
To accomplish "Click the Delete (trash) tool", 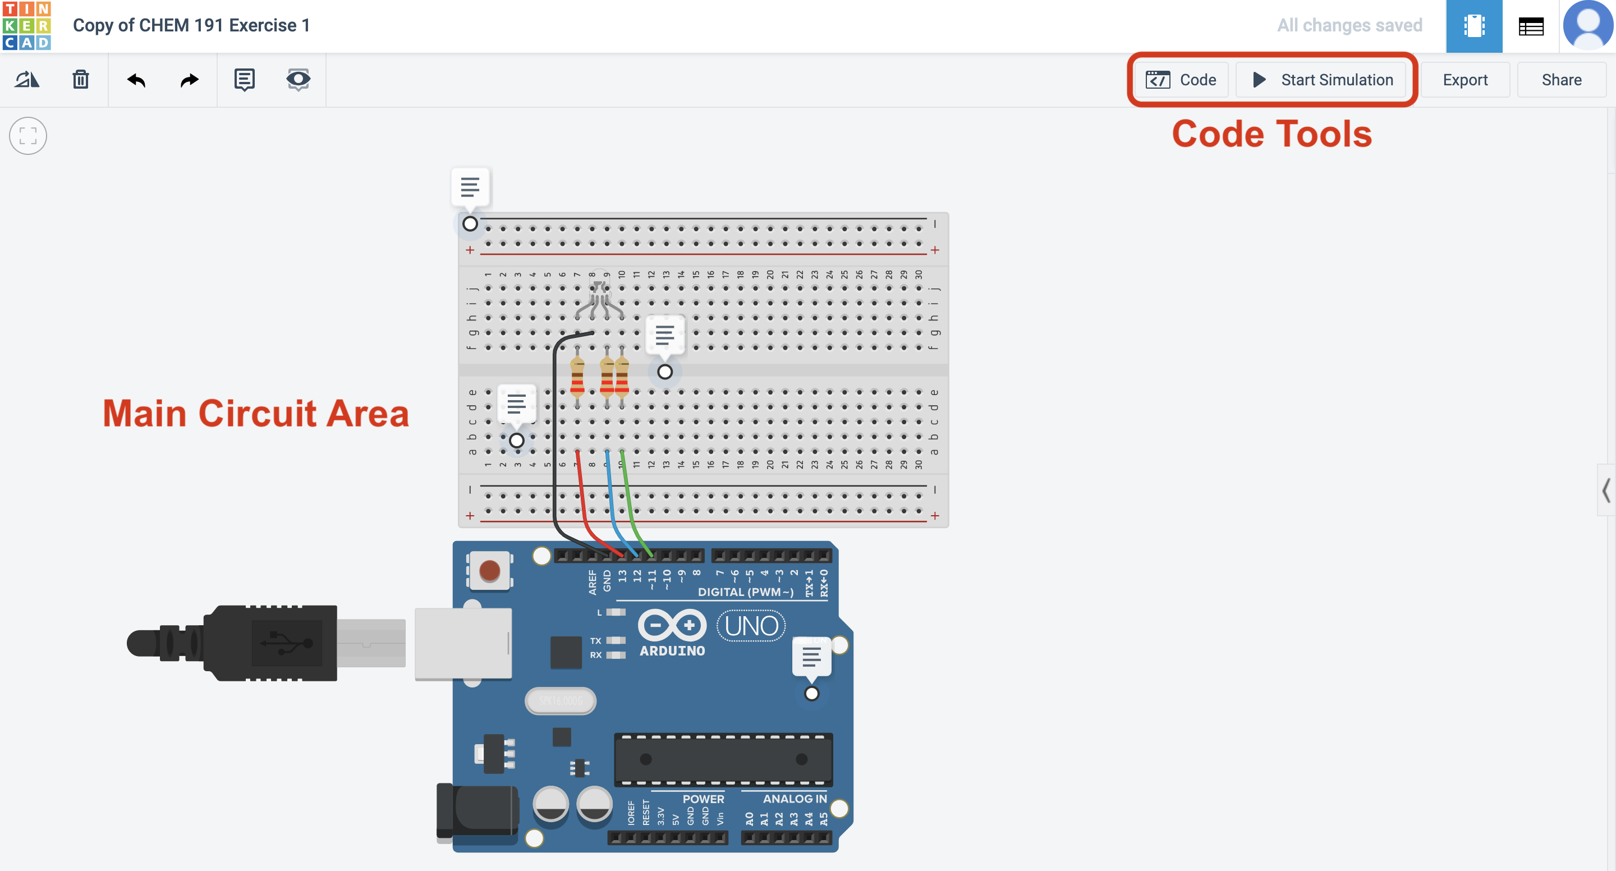I will (x=80, y=80).
